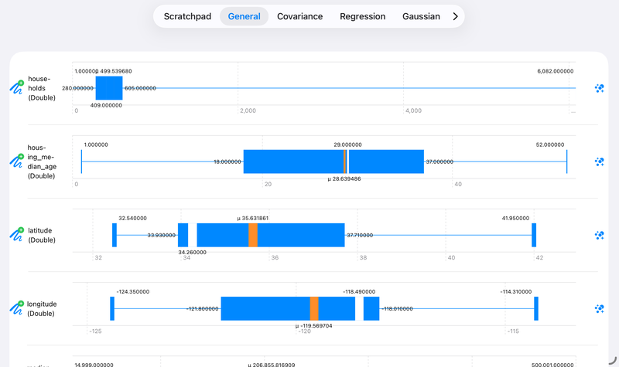The image size is (619, 367).
Task: Switch to the Gaussian tab
Action: coord(421,16)
